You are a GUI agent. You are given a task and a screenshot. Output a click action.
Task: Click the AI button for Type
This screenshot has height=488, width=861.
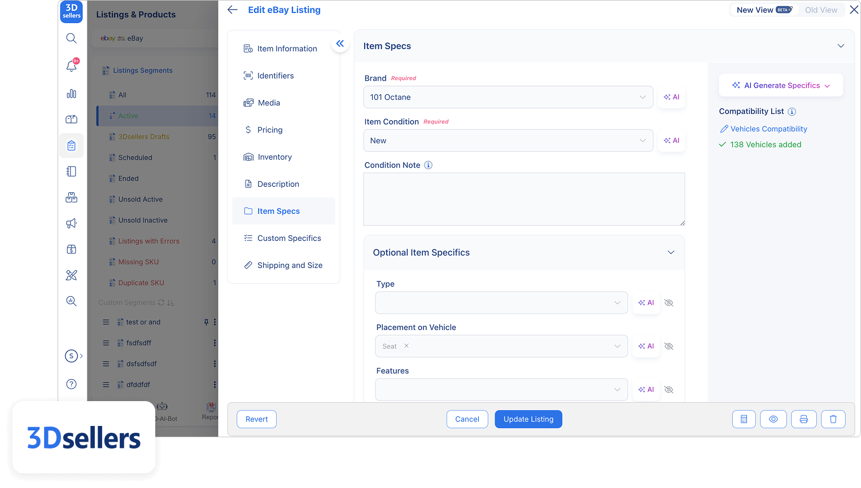tap(646, 303)
